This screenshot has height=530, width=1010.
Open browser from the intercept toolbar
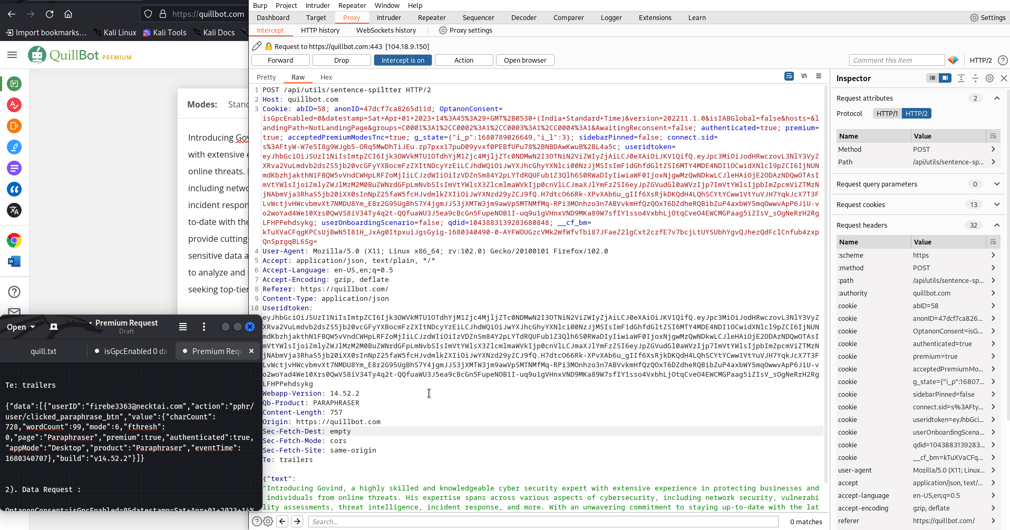pyautogui.click(x=525, y=60)
